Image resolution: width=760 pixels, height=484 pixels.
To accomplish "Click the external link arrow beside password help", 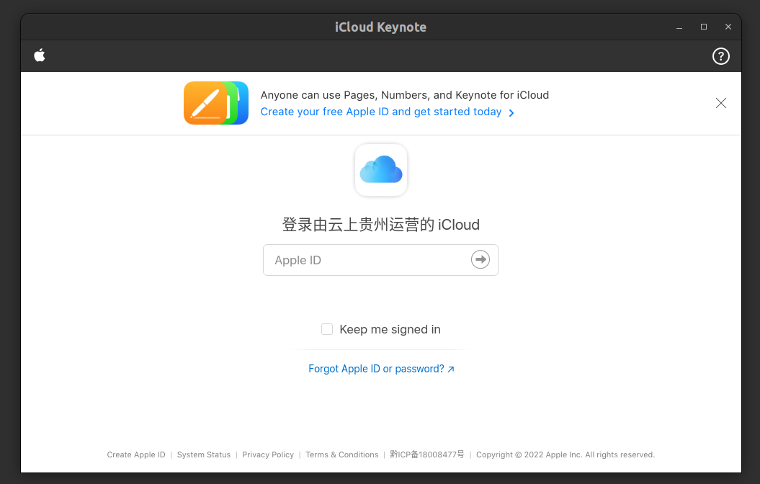I will tap(451, 369).
